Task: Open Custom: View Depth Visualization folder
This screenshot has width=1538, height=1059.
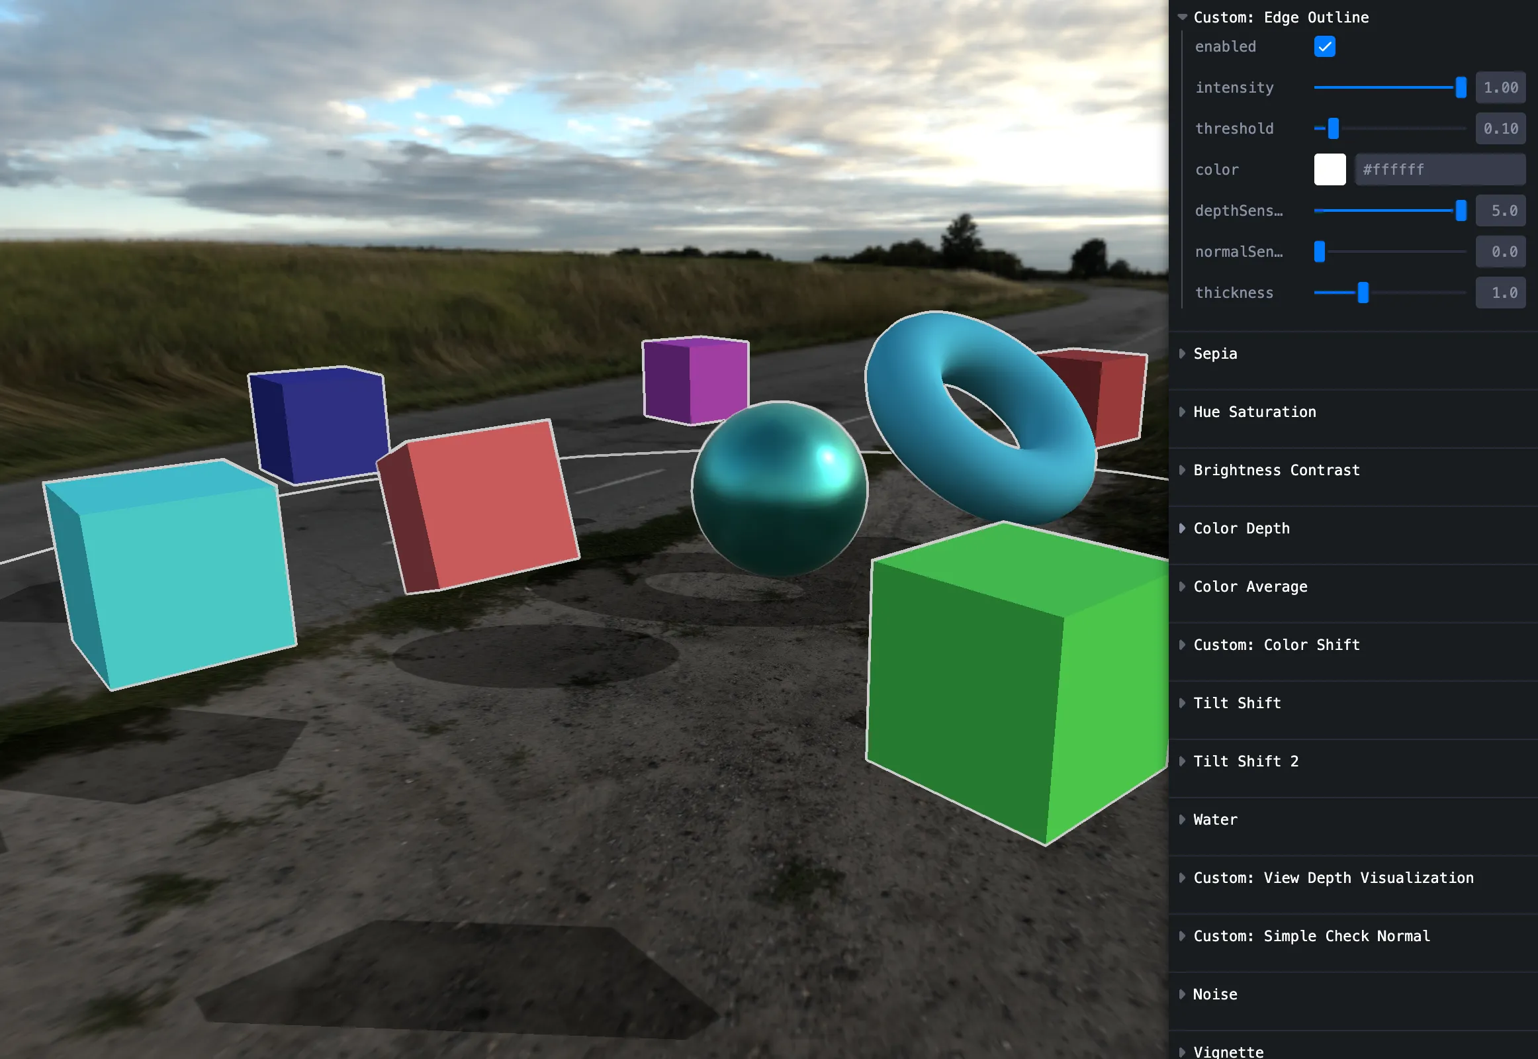Action: click(x=1332, y=878)
